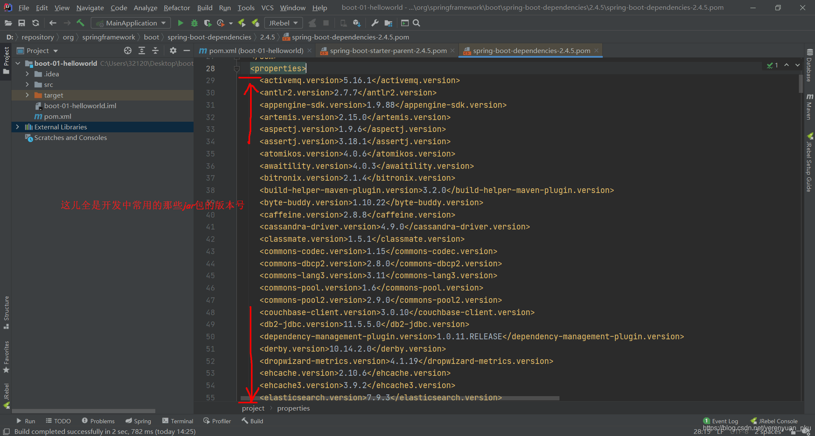Image resolution: width=815 pixels, height=436 pixels.
Task: Navigate back with the left arrow icon
Action: point(53,23)
